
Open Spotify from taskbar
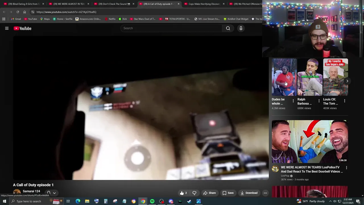click(x=152, y=201)
